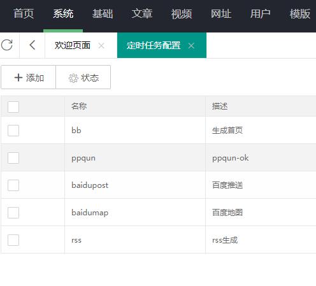The image size is (316, 286).
Task: Click the refresh icon
Action: click(x=7, y=45)
